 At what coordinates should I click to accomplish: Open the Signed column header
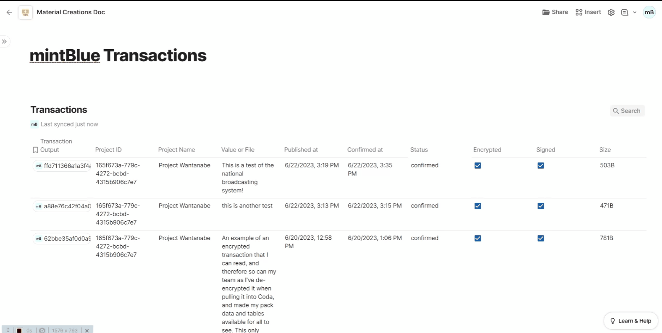pos(546,150)
